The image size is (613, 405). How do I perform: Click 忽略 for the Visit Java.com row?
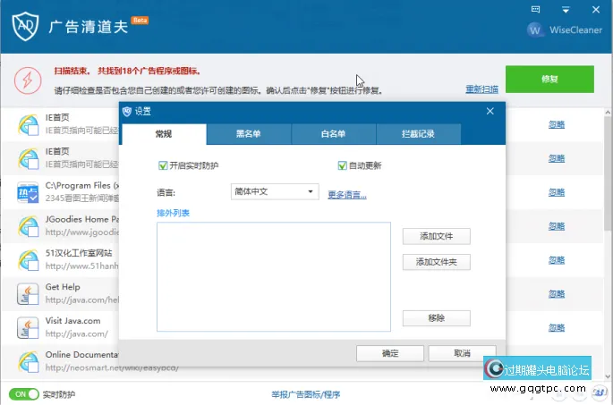tap(557, 328)
